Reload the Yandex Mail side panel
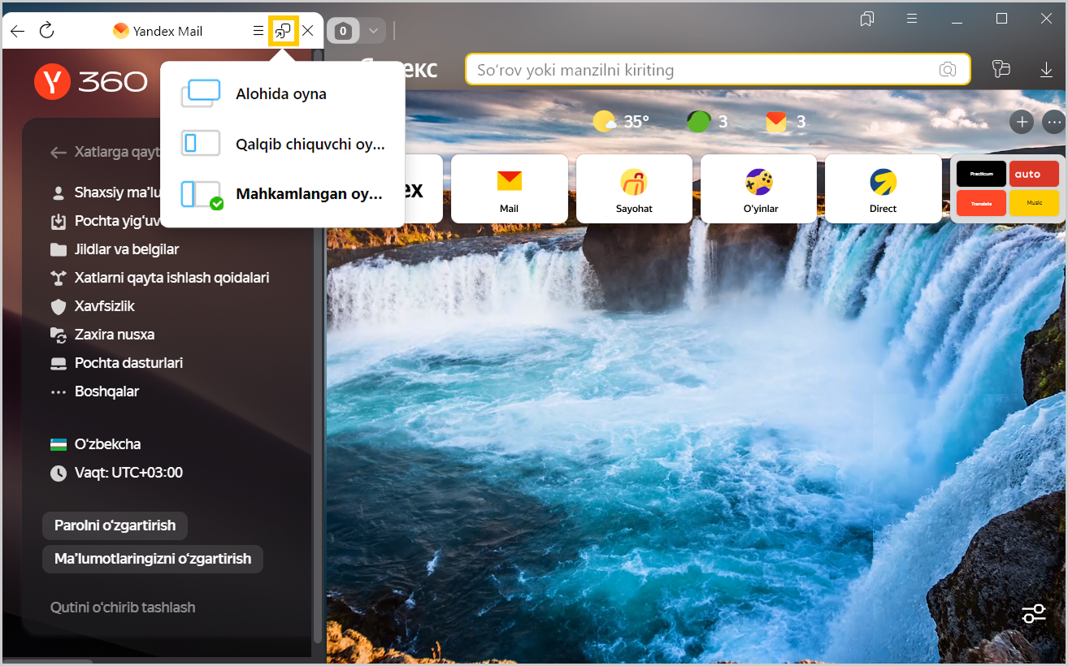This screenshot has width=1068, height=666. click(x=46, y=31)
